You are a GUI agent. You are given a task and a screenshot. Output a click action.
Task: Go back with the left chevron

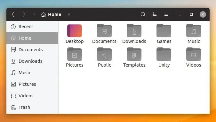[13, 14]
